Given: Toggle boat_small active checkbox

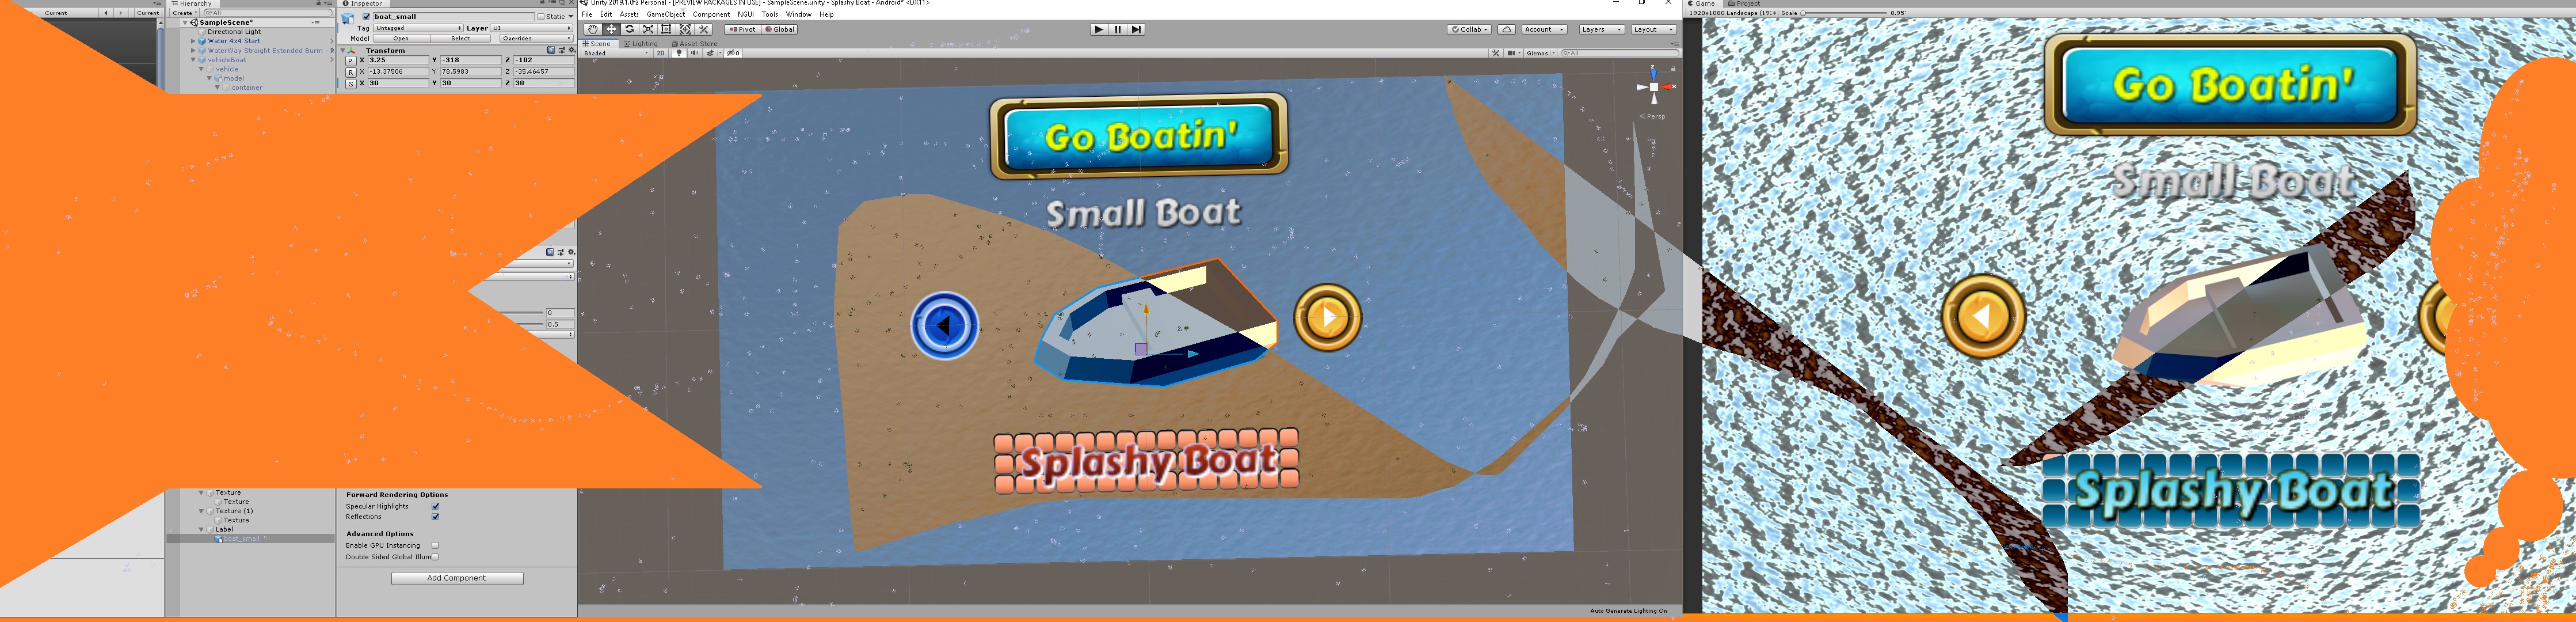Looking at the screenshot, I should point(367,17).
